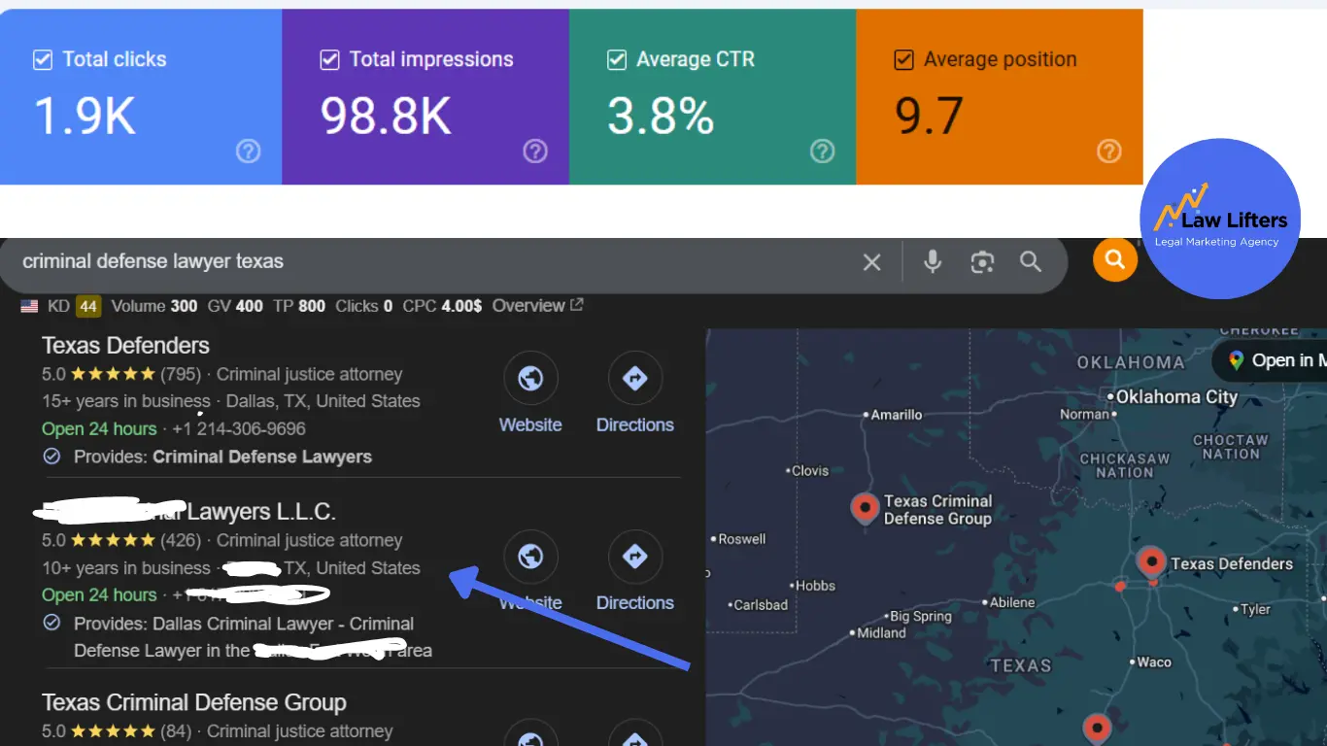Click 'TP 800' metric
This screenshot has height=746, width=1327.
click(x=299, y=306)
